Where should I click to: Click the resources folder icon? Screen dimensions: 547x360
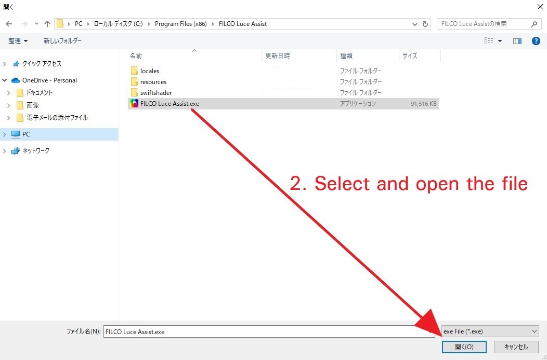134,82
